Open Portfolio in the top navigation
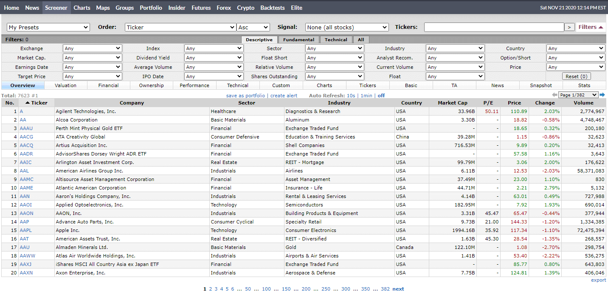The height and width of the screenshot is (294, 608). point(151,8)
